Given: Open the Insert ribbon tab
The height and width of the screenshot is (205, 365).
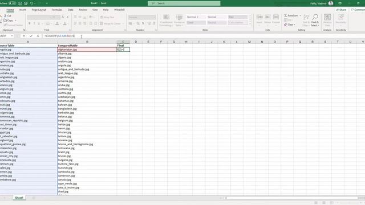Looking at the screenshot, I should (x=23, y=10).
